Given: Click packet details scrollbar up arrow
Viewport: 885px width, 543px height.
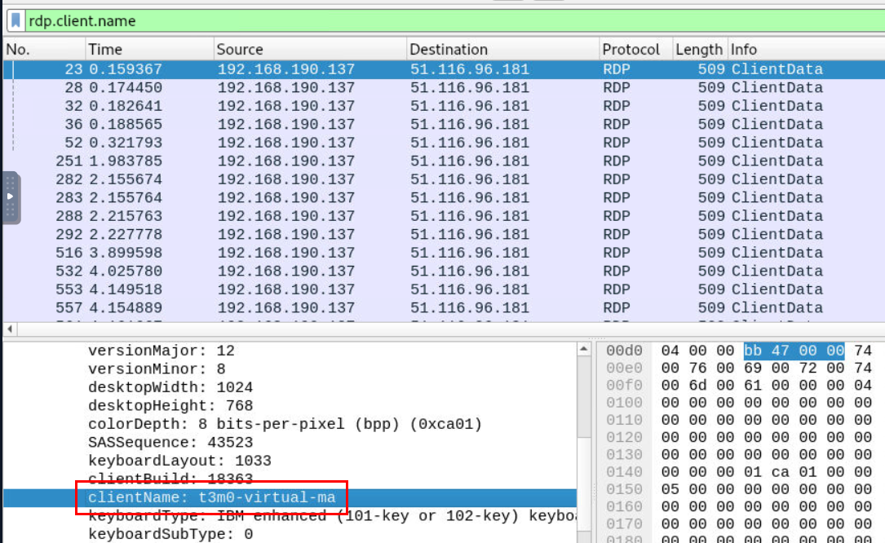Looking at the screenshot, I should 584,350.
